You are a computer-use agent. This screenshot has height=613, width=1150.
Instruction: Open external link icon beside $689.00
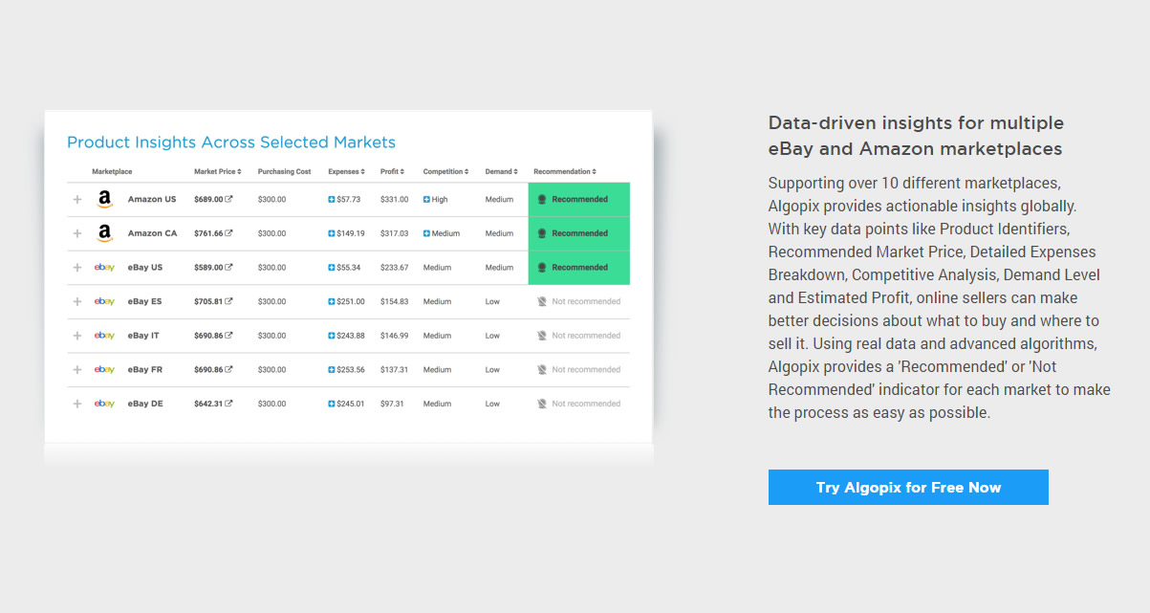[x=228, y=199]
